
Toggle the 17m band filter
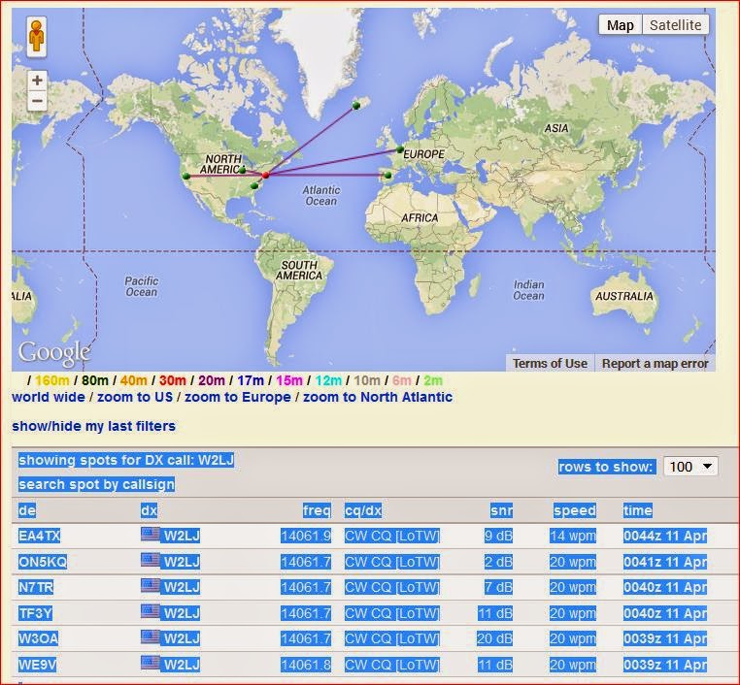[251, 380]
